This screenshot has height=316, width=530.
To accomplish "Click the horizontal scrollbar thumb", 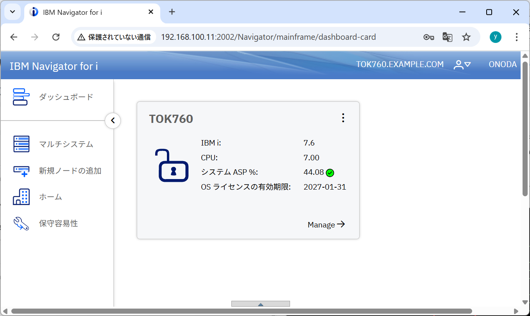I will [x=242, y=311].
